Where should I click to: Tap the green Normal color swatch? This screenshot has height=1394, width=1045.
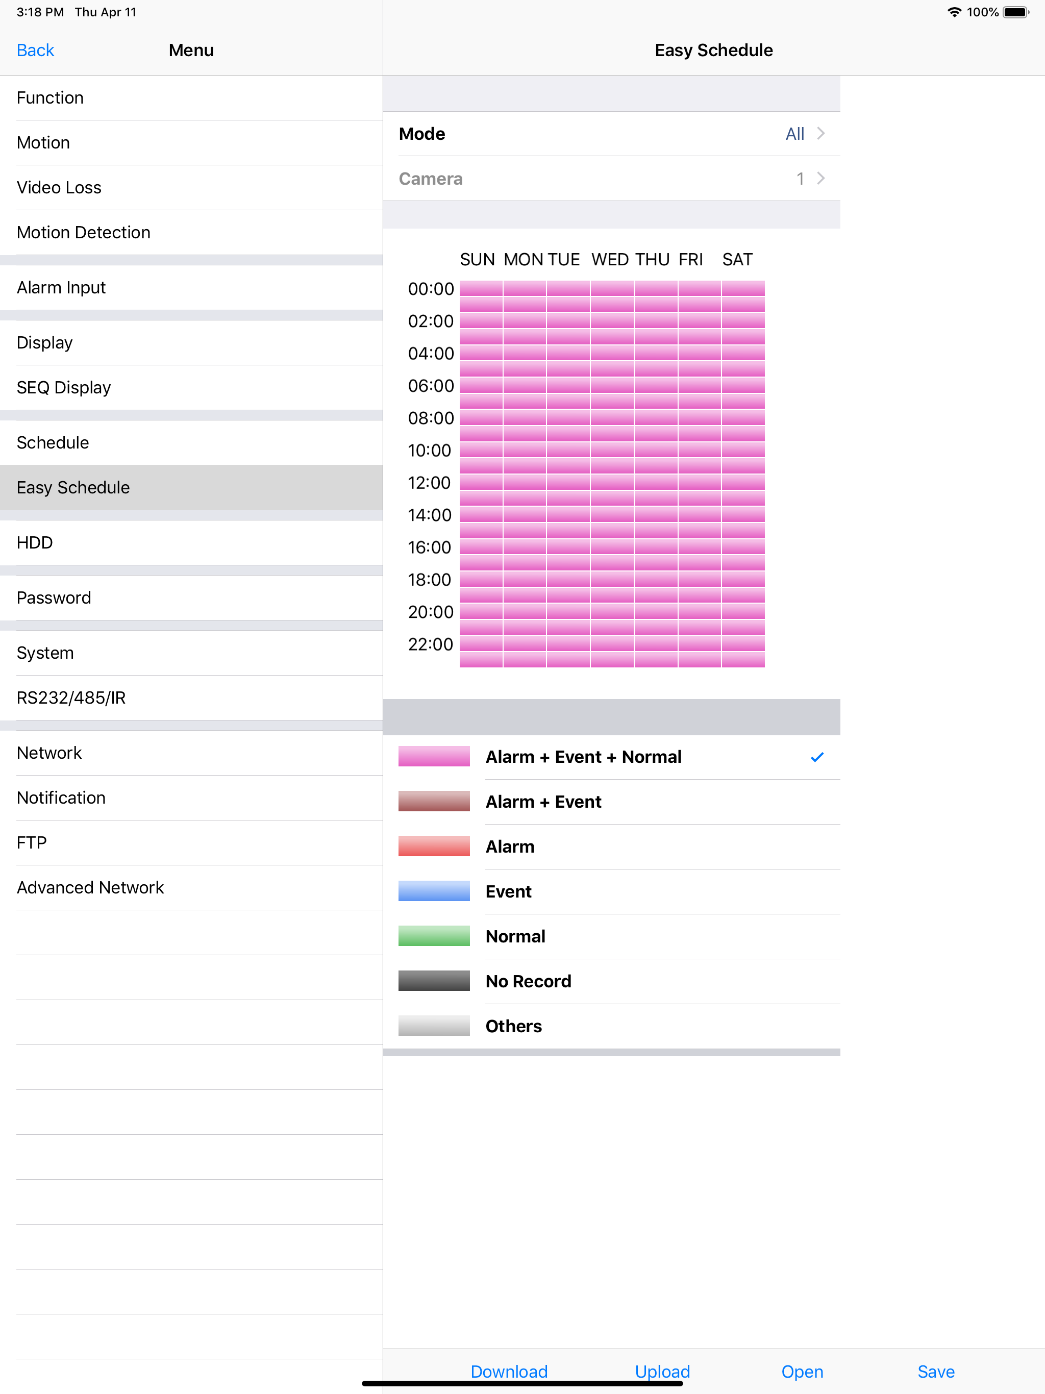[x=434, y=936]
